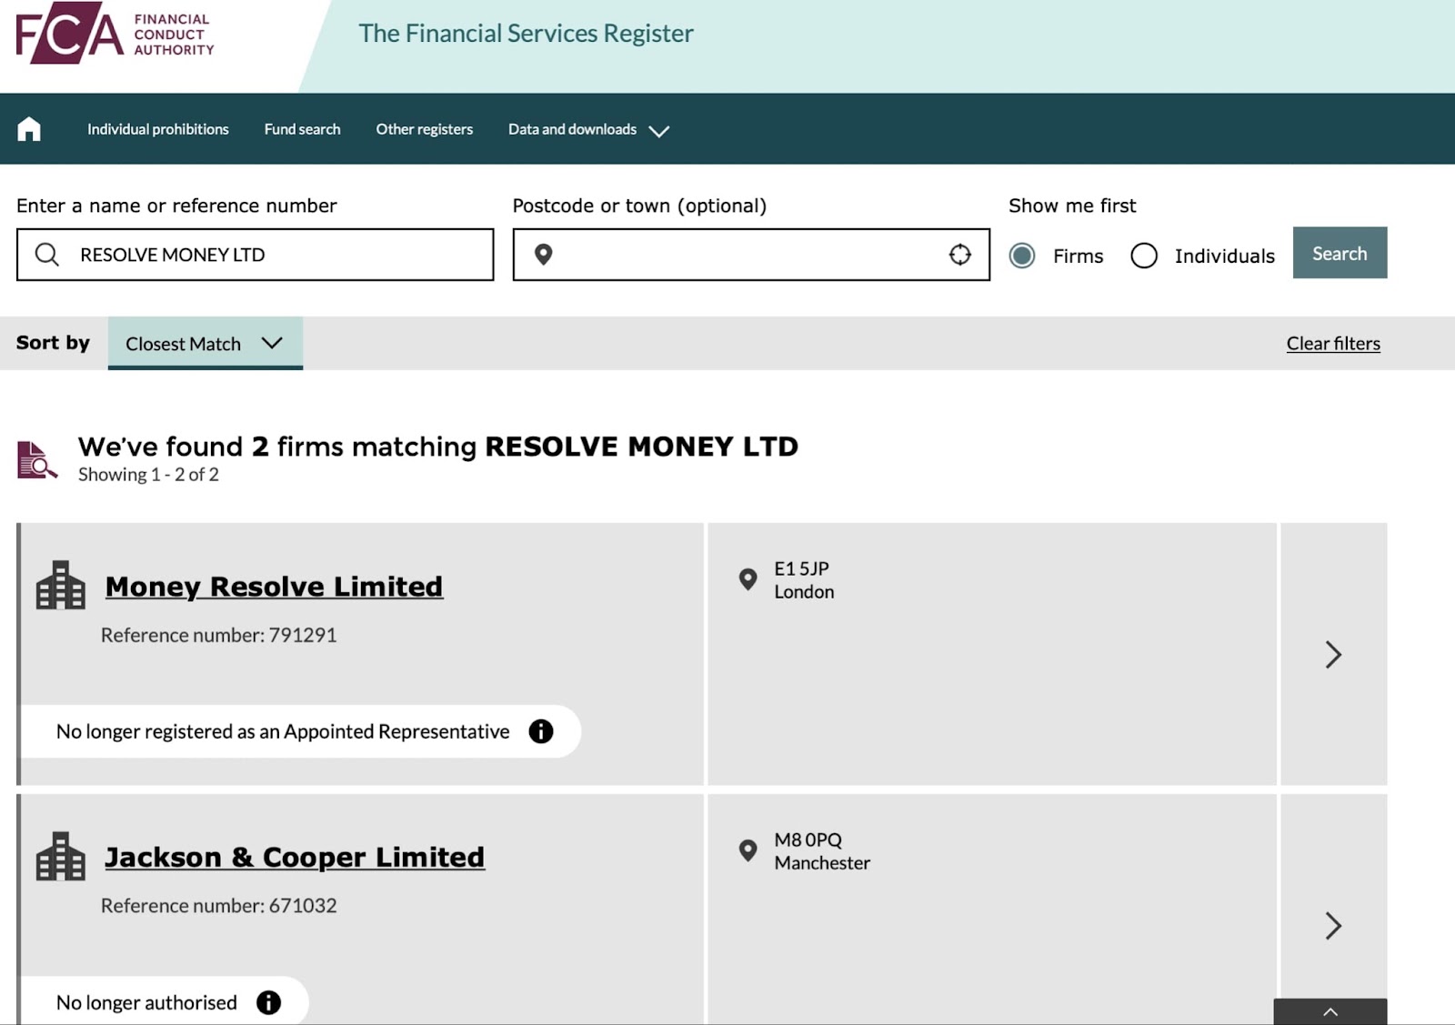
Task: Click the M8 0PQ Manchester address
Action: pos(822,851)
